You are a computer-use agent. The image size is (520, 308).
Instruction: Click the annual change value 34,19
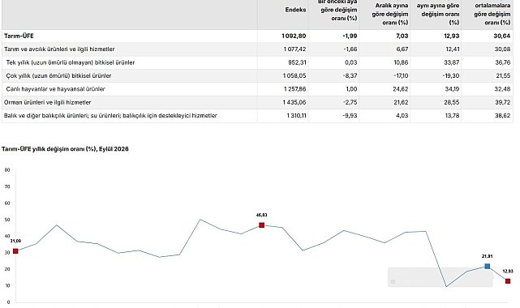pos(452,89)
